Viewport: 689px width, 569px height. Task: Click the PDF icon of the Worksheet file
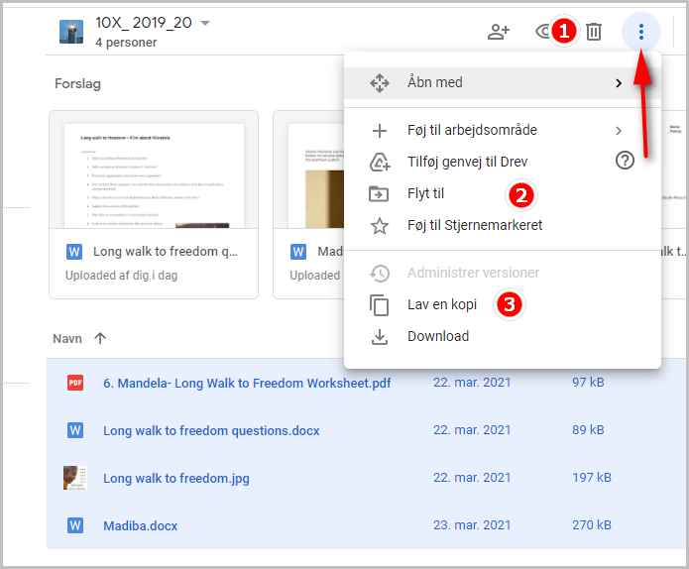[75, 383]
